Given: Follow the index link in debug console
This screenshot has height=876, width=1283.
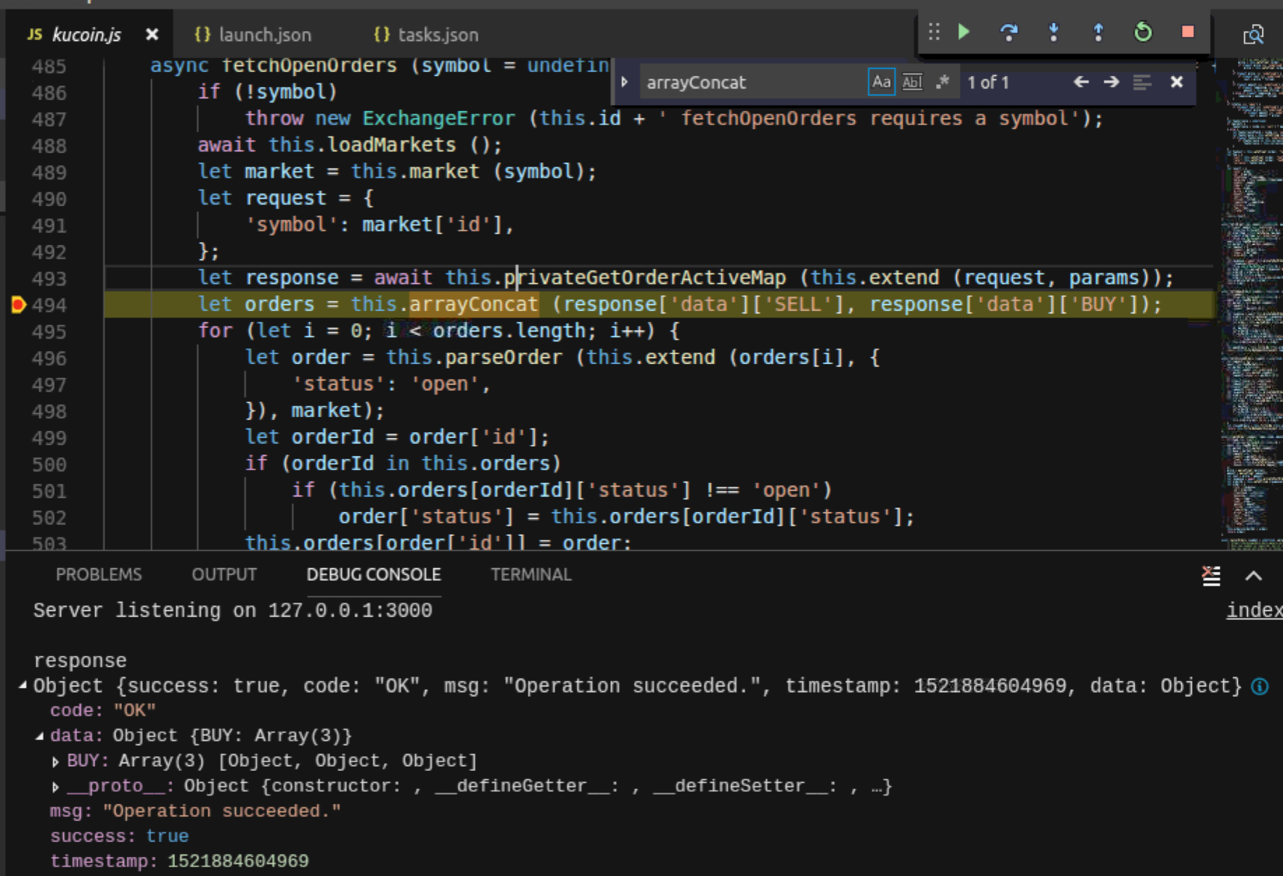Looking at the screenshot, I should (x=1254, y=610).
